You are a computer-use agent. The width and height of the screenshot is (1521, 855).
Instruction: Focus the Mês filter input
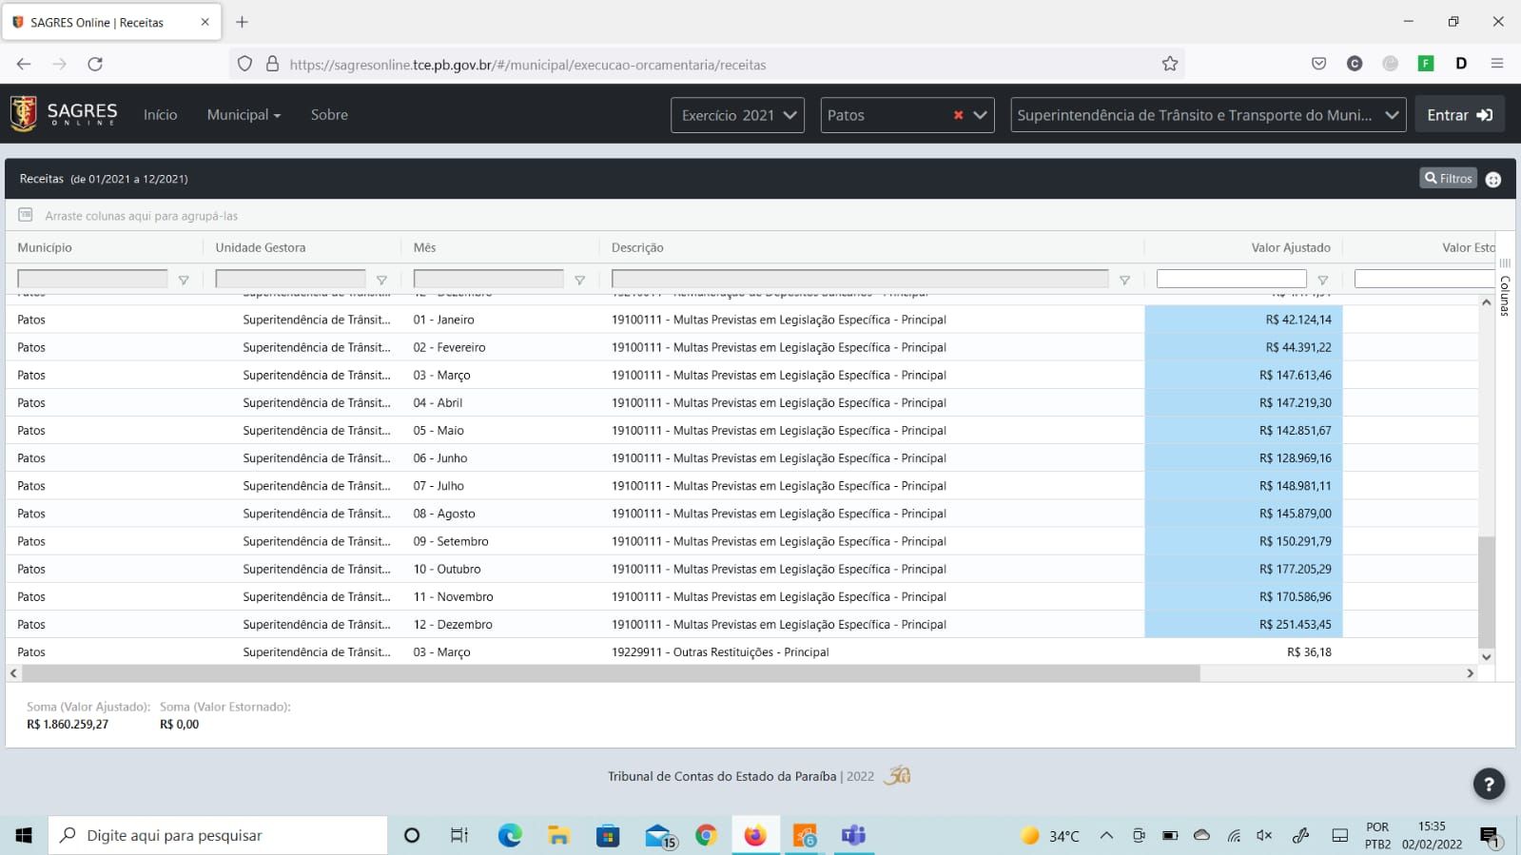point(488,279)
